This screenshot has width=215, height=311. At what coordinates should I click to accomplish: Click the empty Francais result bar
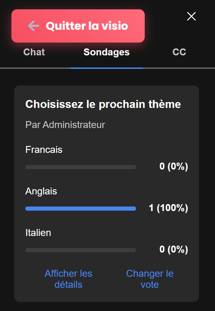click(x=81, y=167)
